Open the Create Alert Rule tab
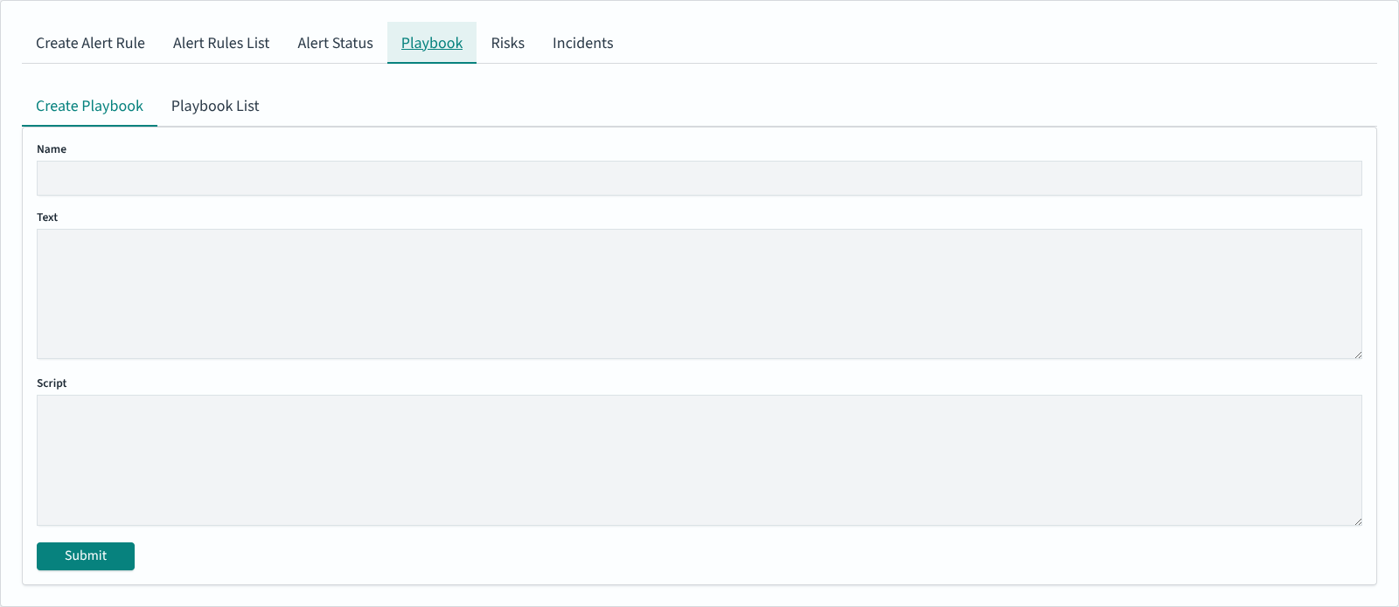This screenshot has width=1399, height=607. (90, 43)
